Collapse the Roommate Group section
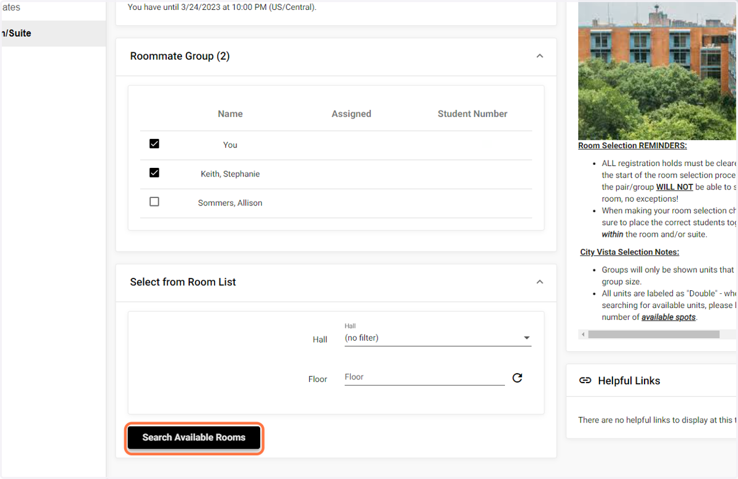The height and width of the screenshot is (479, 738). [x=539, y=56]
